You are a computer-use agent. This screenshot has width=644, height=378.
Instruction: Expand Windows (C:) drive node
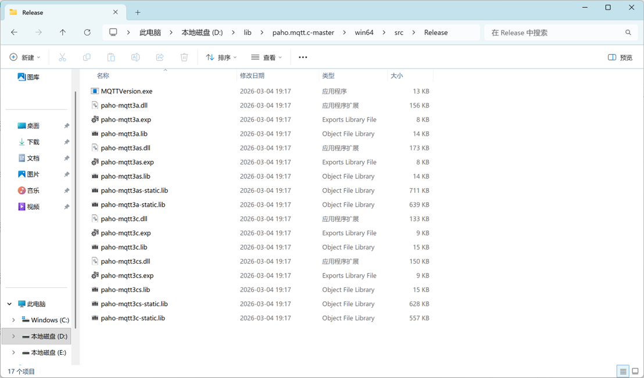tap(13, 320)
